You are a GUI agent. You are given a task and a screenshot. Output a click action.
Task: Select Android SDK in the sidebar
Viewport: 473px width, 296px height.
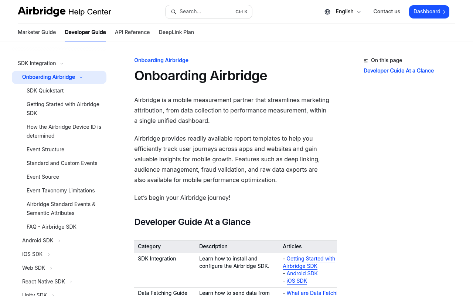pos(38,240)
